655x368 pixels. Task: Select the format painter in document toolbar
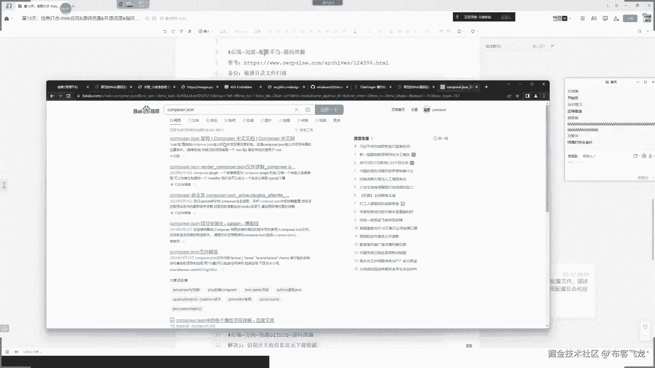(181, 31)
